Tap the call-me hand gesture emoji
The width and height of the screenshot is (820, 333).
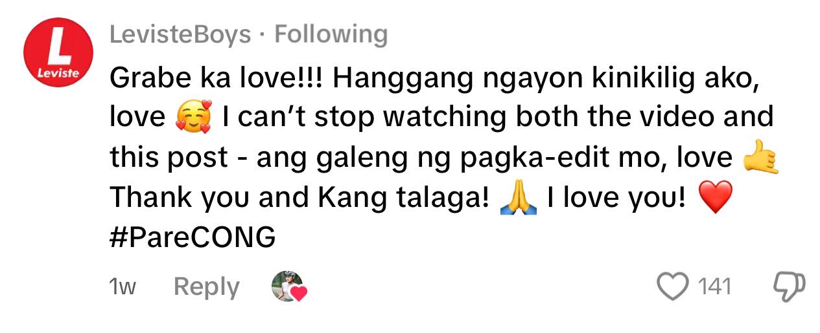(x=760, y=158)
